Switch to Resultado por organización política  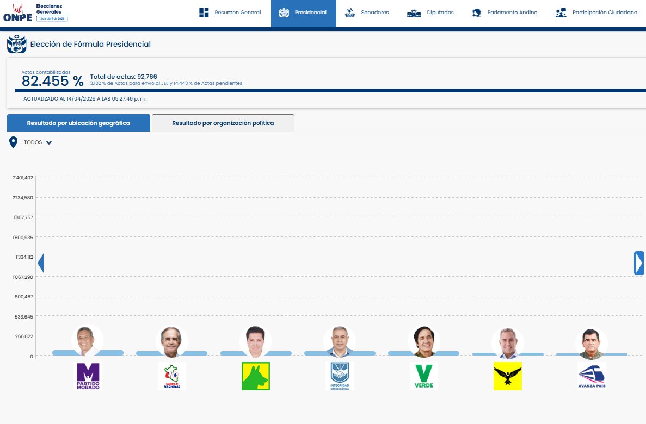coord(223,123)
